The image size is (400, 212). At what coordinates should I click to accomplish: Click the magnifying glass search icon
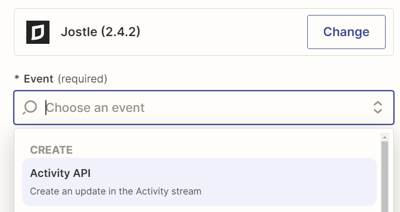click(30, 107)
